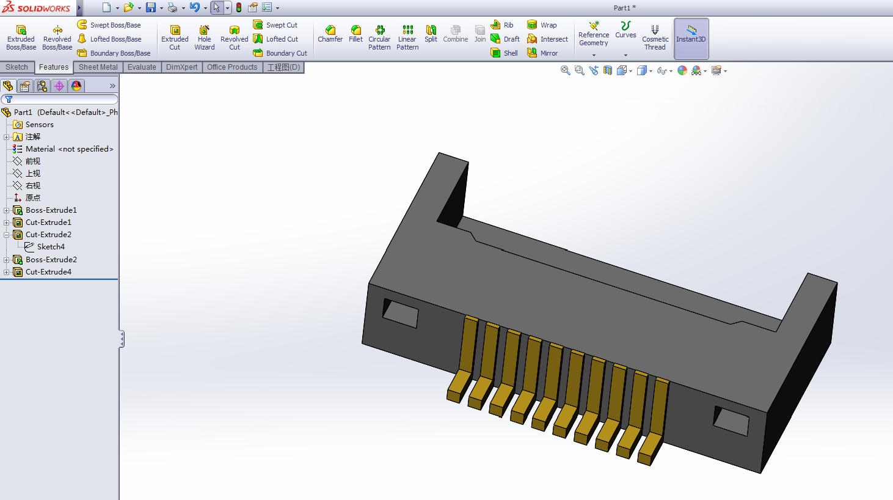This screenshot has height=500, width=893.
Task: Open the FeatureManager design tree tab
Action: click(8, 86)
